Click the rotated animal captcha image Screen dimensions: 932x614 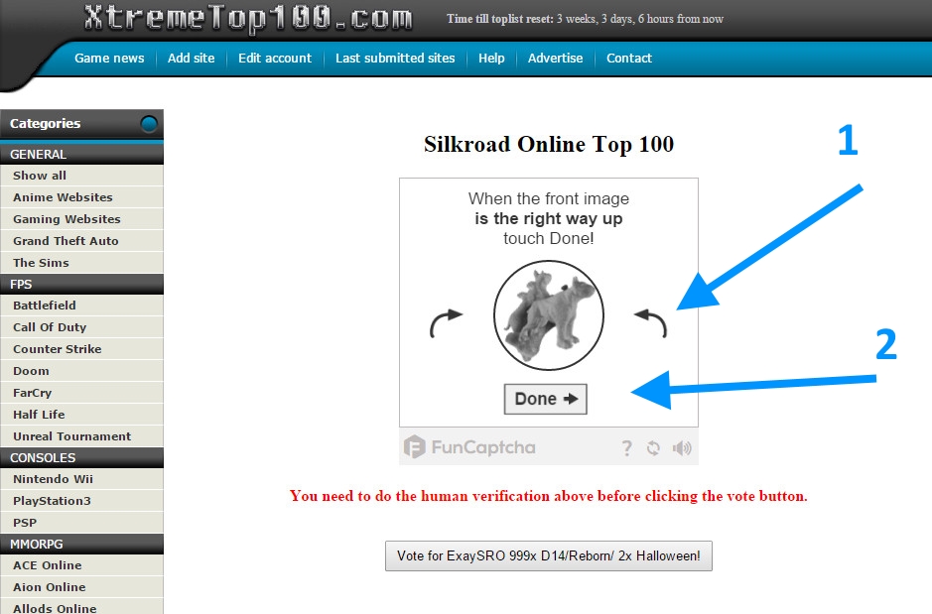(549, 315)
